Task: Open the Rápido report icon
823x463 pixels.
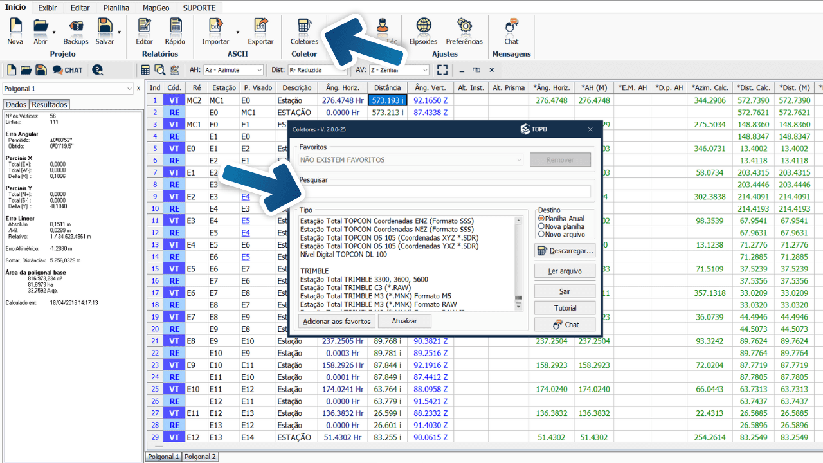Action: 175,31
